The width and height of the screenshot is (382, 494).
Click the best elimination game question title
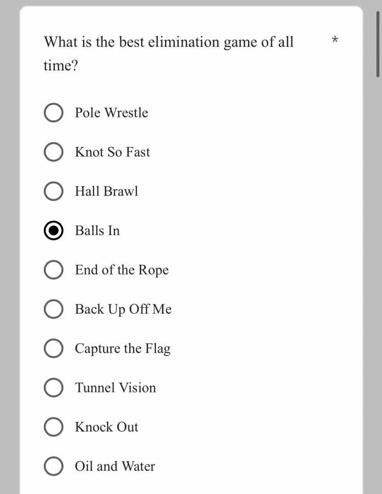coord(168,54)
